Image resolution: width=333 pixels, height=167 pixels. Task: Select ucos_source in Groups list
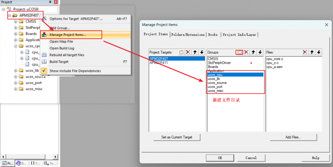[x=235, y=83]
